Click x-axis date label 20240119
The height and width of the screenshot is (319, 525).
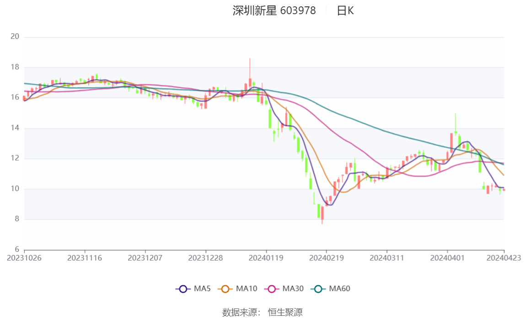click(x=266, y=258)
